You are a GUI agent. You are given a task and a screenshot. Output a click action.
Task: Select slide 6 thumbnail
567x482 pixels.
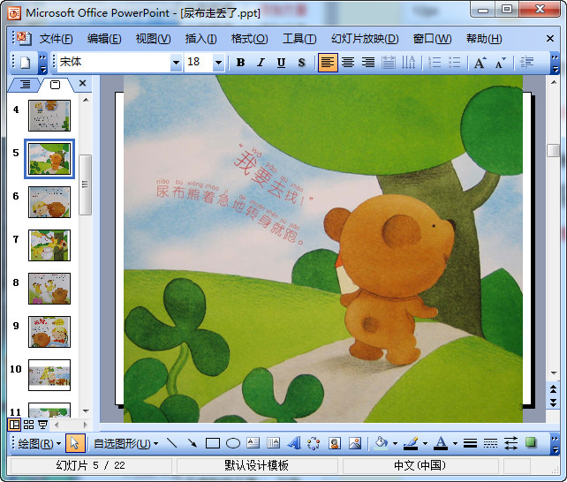point(49,202)
